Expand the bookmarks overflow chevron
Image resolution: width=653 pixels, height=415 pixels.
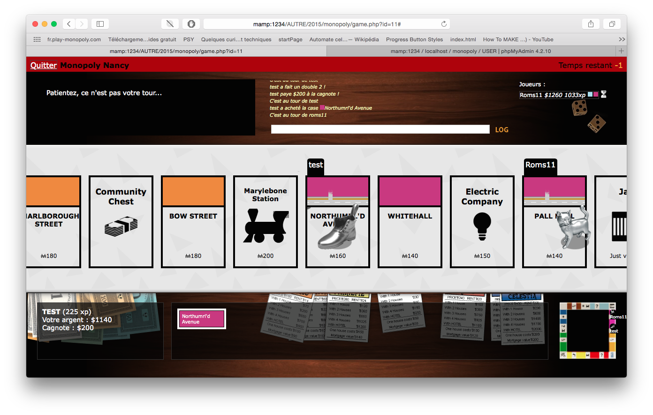[x=622, y=39]
